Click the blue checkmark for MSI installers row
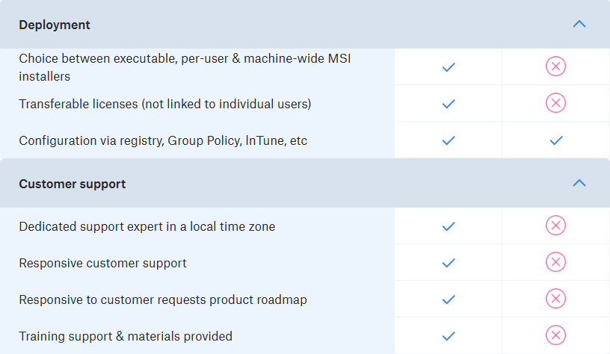This screenshot has height=354, width=610. [x=449, y=67]
